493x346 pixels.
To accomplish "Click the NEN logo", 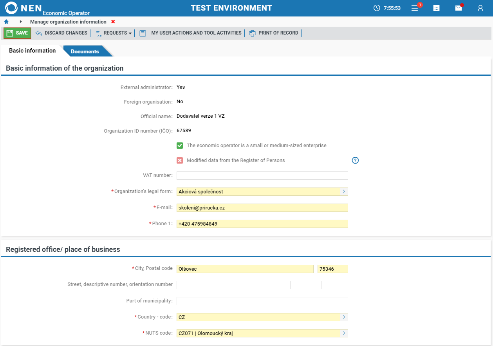I will [23, 8].
